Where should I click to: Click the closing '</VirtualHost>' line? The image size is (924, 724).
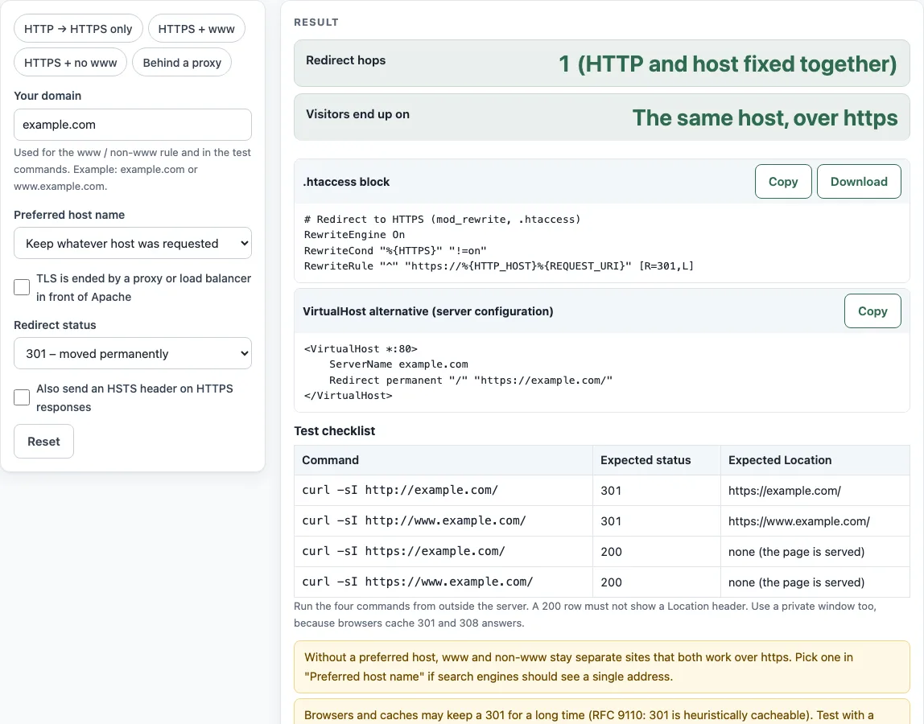(348, 395)
